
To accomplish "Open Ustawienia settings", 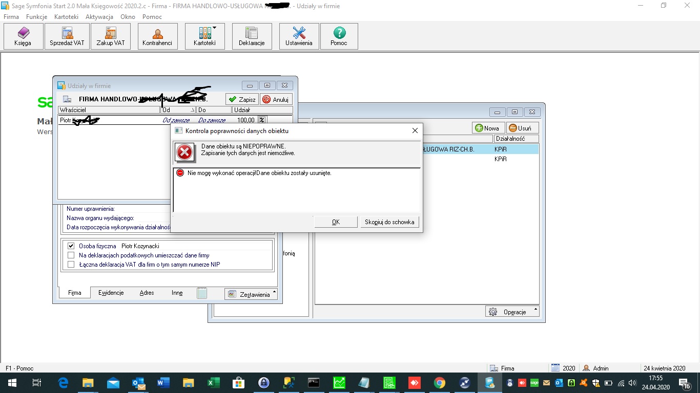I will pos(299,36).
